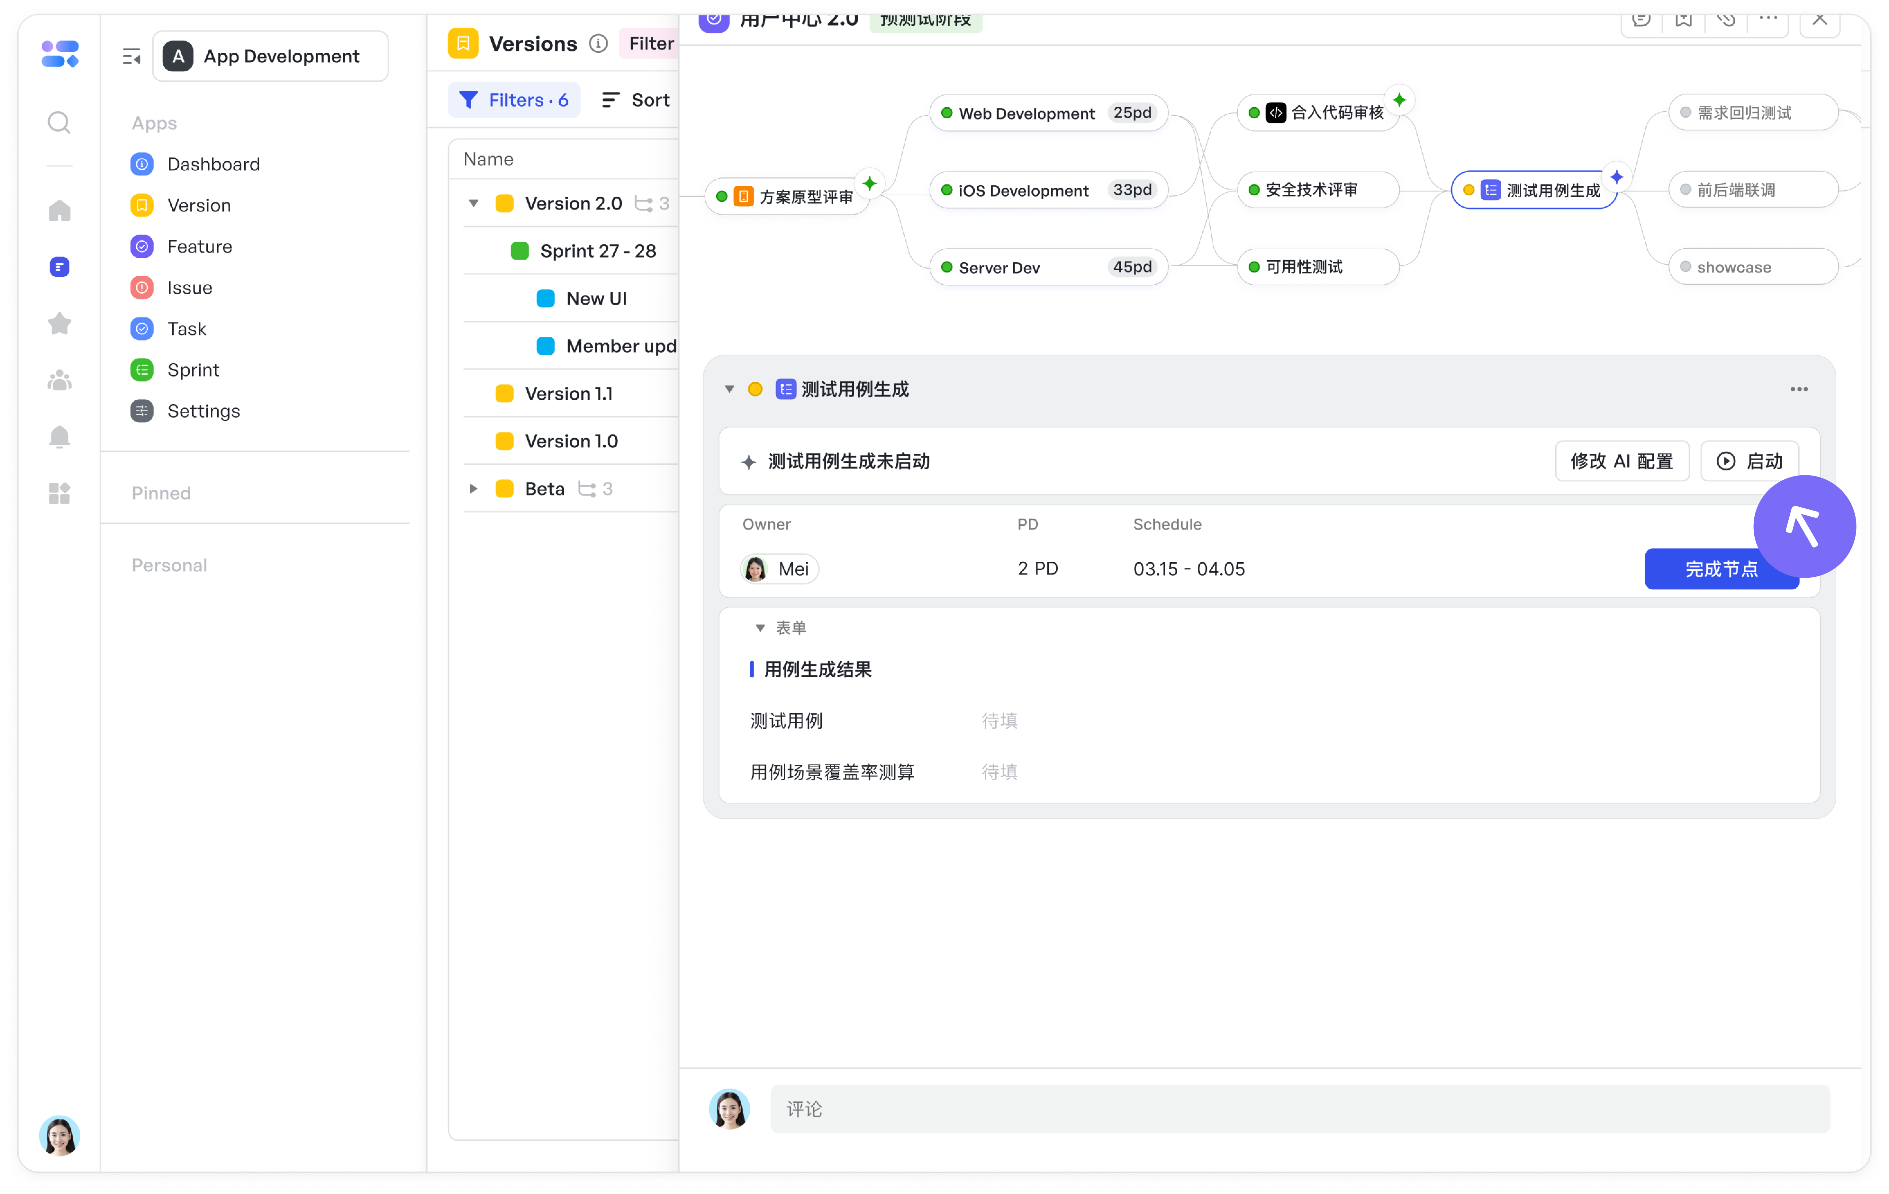Open the user avatar at the rail bottom
The width and height of the screenshot is (1889, 1194).
pos(59,1135)
